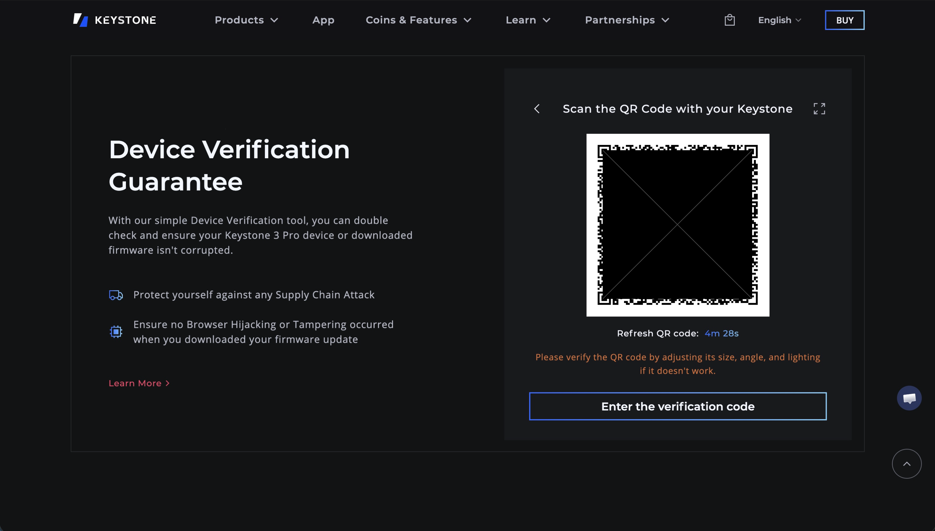The height and width of the screenshot is (531, 935).
Task: Expand QR code to fullscreen
Action: 819,109
